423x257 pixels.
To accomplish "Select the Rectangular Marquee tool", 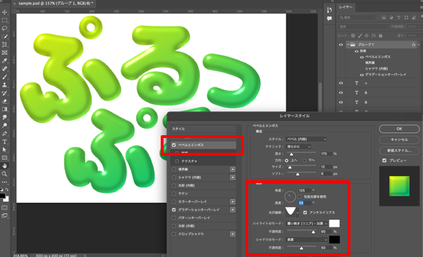I will pos(5,20).
